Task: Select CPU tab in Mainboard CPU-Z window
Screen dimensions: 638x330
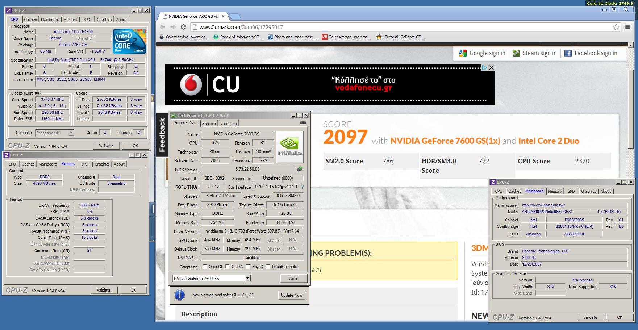Action: [499, 191]
